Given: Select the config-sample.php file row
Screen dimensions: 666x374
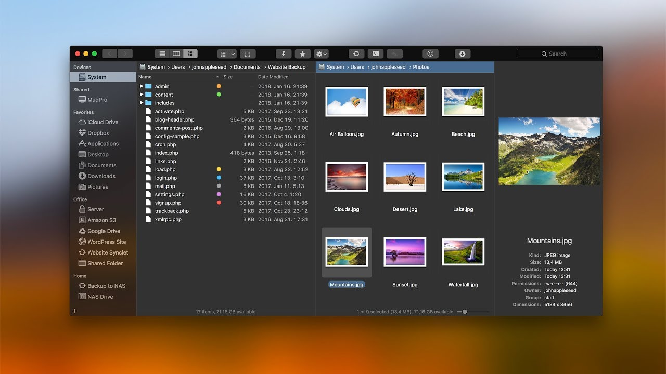Looking at the screenshot, I should tap(226, 136).
